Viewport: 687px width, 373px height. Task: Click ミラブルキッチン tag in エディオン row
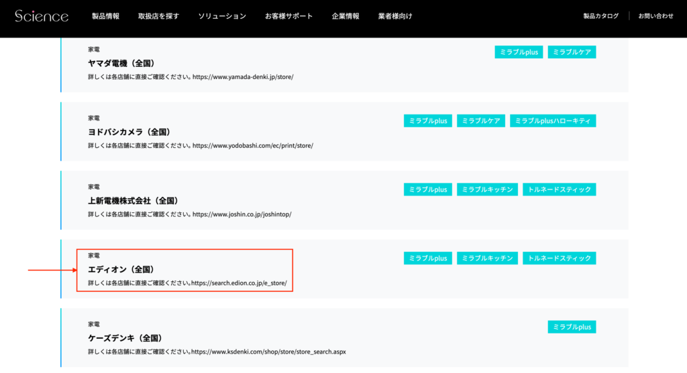pos(487,258)
